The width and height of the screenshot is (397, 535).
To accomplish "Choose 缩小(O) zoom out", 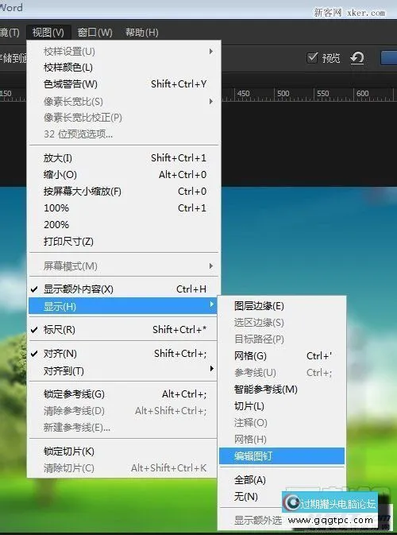I will click(x=123, y=175).
